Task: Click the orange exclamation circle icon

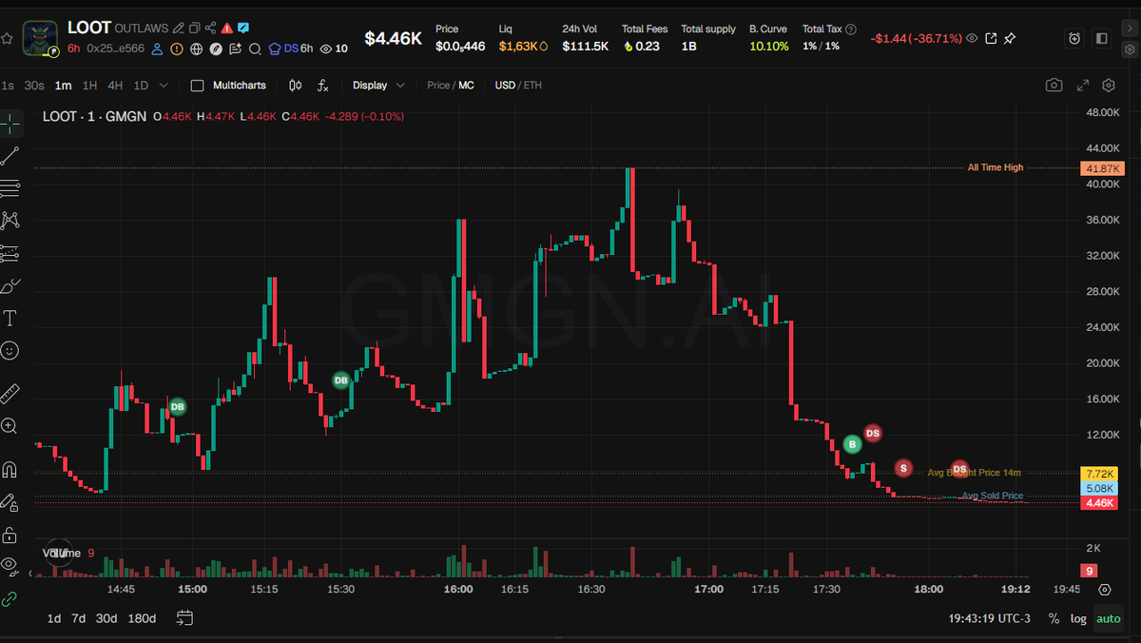Action: click(x=177, y=49)
